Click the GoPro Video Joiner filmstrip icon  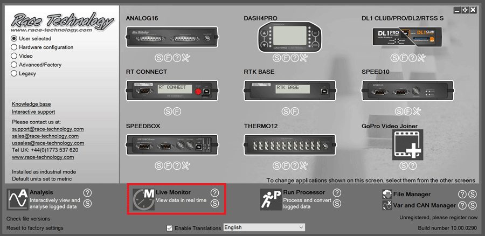coord(408,145)
